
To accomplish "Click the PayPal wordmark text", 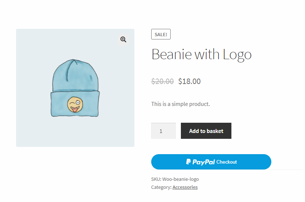I will (204, 162).
